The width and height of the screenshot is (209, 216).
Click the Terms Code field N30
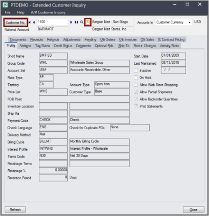53,156
